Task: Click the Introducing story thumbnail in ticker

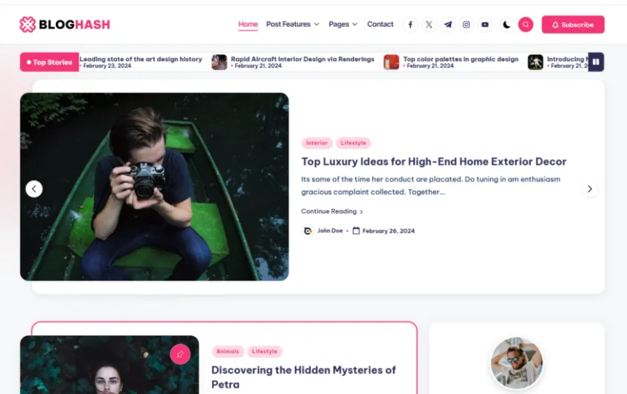Action: coord(535,62)
